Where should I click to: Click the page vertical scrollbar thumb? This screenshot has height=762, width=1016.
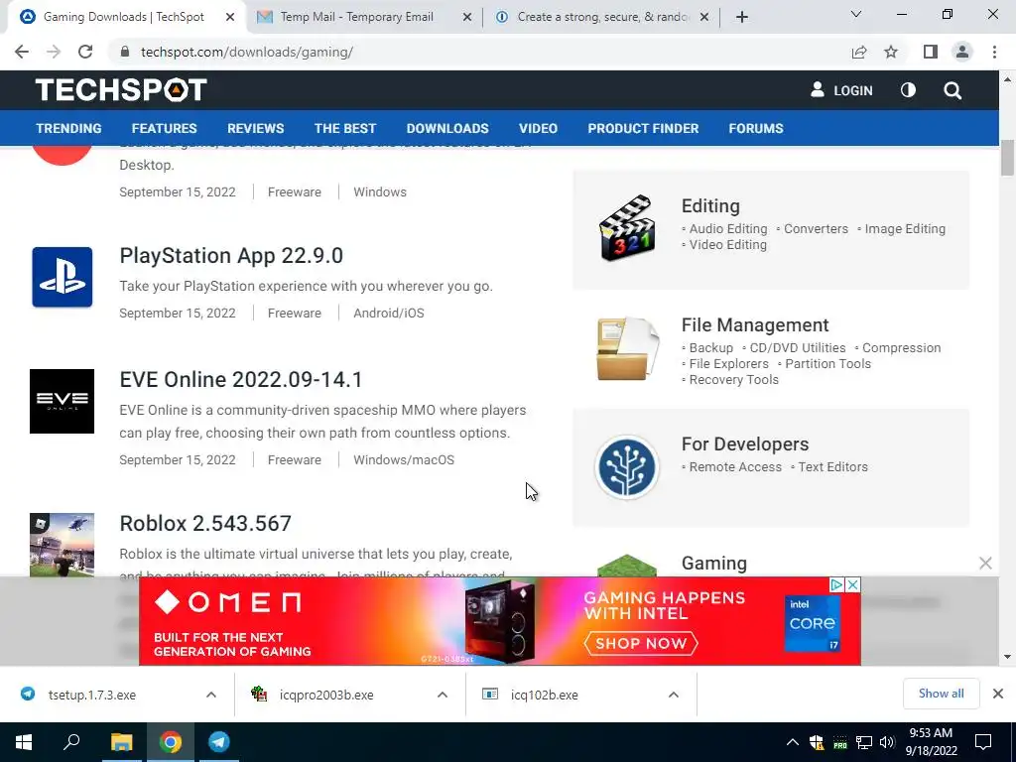pyautogui.click(x=1007, y=158)
